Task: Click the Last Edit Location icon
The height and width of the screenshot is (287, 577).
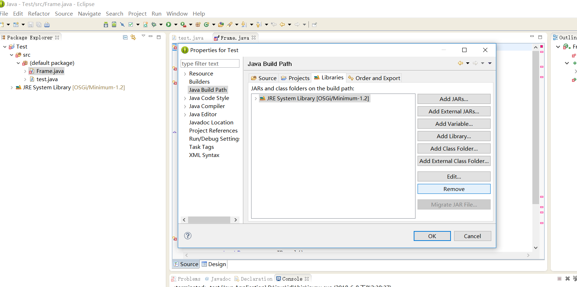Action: pyautogui.click(x=273, y=24)
